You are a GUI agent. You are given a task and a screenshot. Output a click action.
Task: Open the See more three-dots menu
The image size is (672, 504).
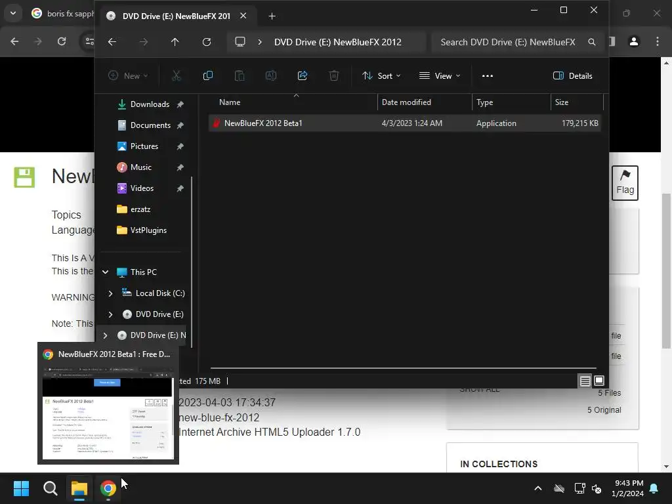click(x=488, y=76)
